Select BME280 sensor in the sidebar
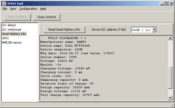This screenshot has width=175, height=108. coord(12,42)
